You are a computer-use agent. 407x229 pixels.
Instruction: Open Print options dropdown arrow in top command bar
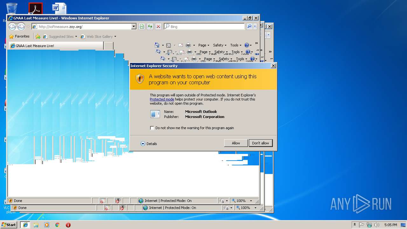[194, 45]
